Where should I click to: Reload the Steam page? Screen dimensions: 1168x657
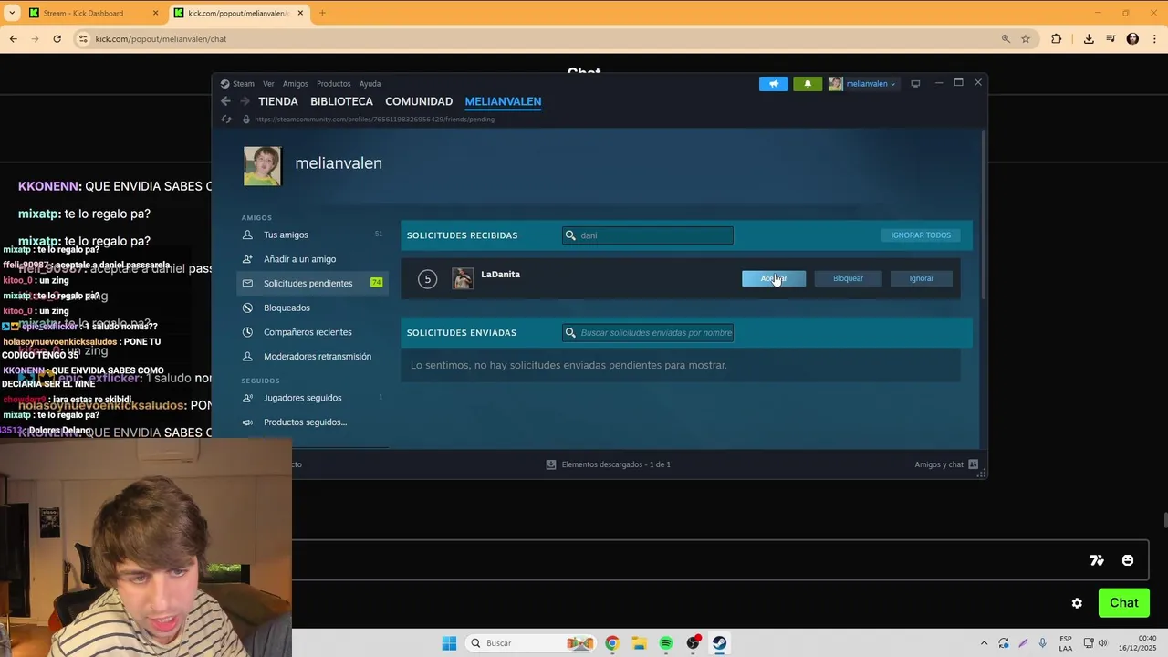pos(226,120)
